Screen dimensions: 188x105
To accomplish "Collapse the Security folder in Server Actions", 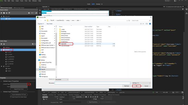I will (1, 16).
